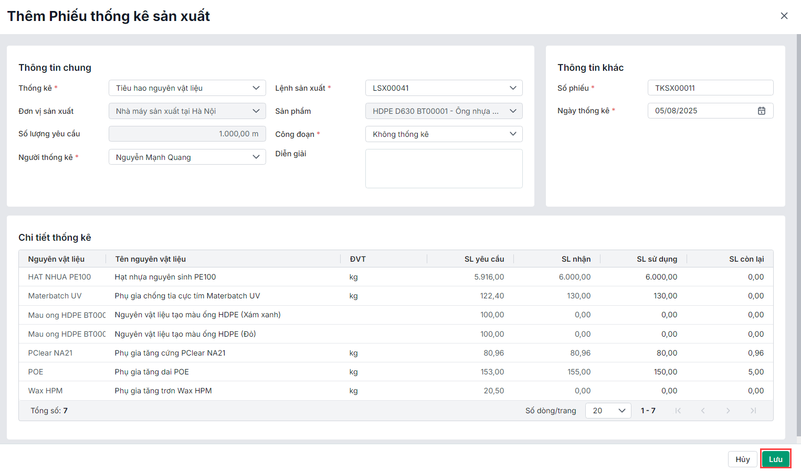Select the HAT NHUA PE100 row
The width and height of the screenshot is (801, 472).
click(x=59, y=277)
